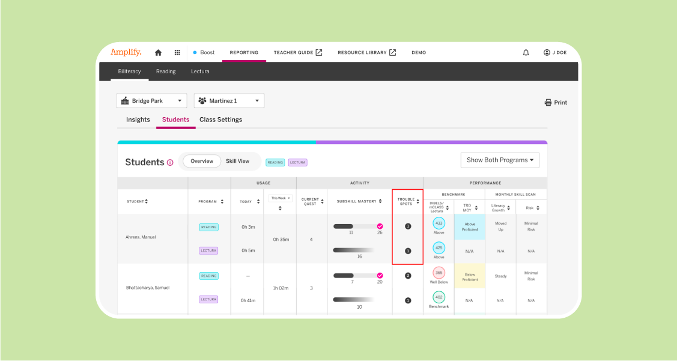This screenshot has width=677, height=361.
Task: Open the Show Both Programs dropdown
Action: tap(500, 160)
